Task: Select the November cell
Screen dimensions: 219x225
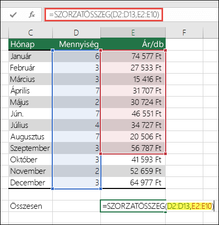Action: click(x=30, y=171)
